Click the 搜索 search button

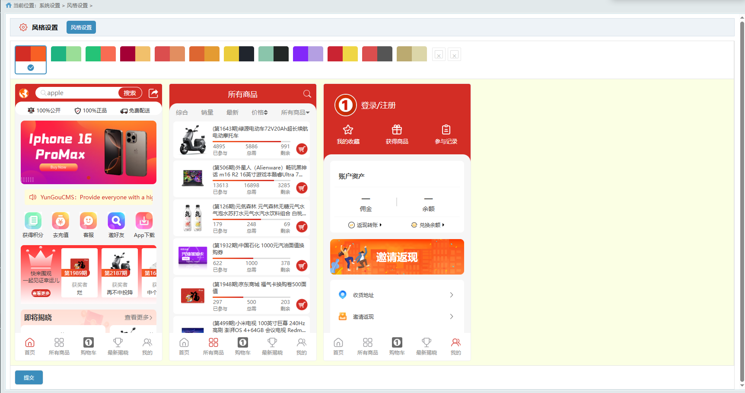[130, 93]
